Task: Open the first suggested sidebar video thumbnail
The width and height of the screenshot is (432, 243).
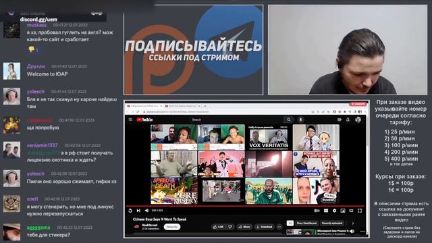Action: click(x=300, y=232)
